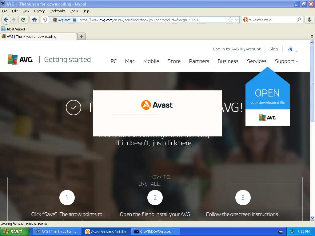Bookmark this page with the star icon

pyautogui.click(x=230, y=20)
